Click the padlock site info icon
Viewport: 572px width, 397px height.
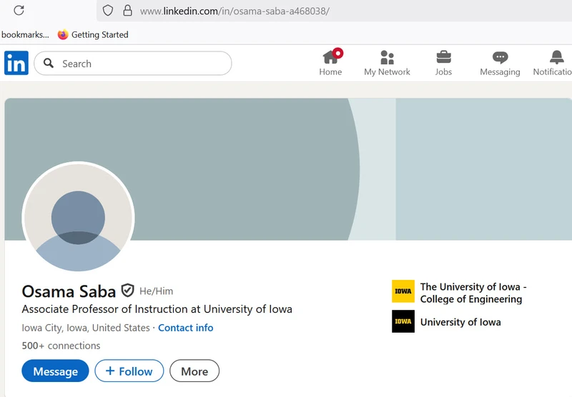click(128, 11)
